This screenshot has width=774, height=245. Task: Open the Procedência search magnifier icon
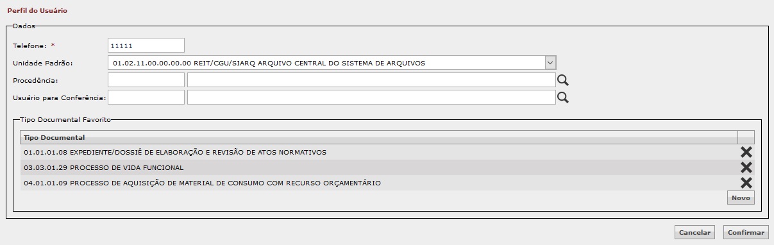[x=563, y=80]
